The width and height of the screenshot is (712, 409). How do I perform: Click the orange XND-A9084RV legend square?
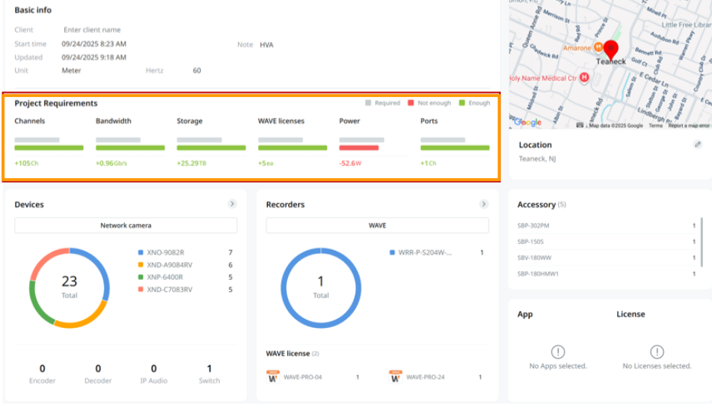coord(141,265)
